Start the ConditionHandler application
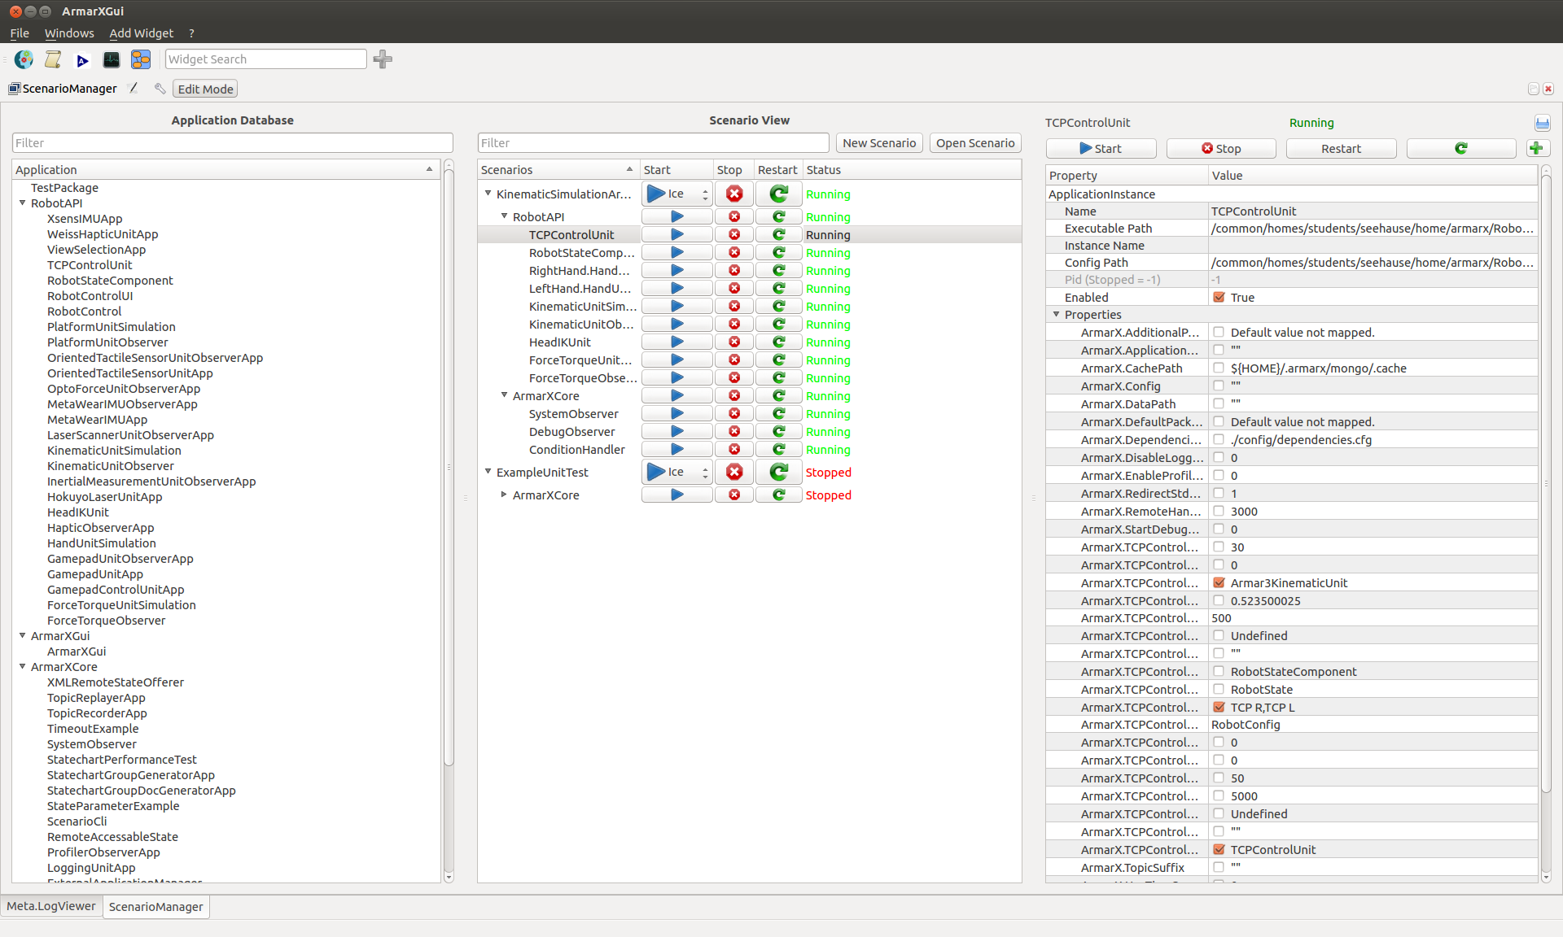Image resolution: width=1563 pixels, height=937 pixels. (676, 450)
